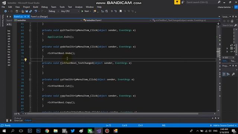Open the File menu
This screenshot has height=134, width=238.
click(x=3, y=7)
